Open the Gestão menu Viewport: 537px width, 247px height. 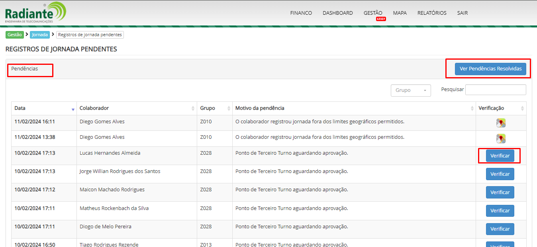372,13
